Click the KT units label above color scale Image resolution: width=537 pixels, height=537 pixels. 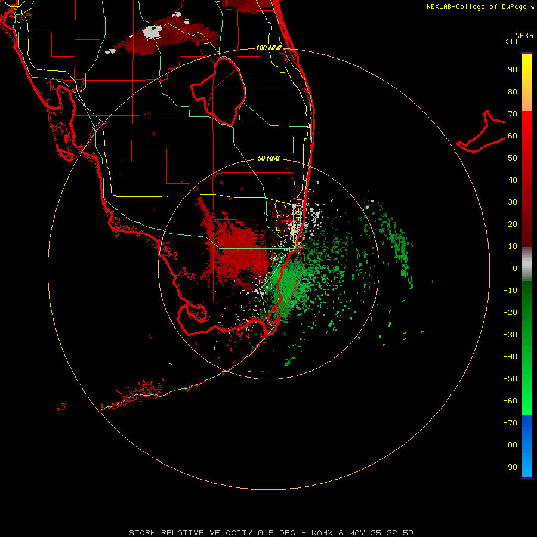(x=510, y=41)
